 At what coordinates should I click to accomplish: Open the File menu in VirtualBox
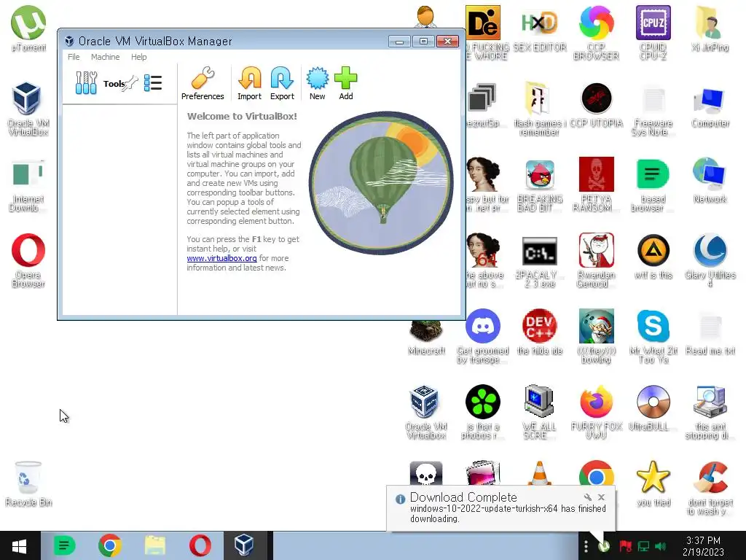pyautogui.click(x=74, y=57)
